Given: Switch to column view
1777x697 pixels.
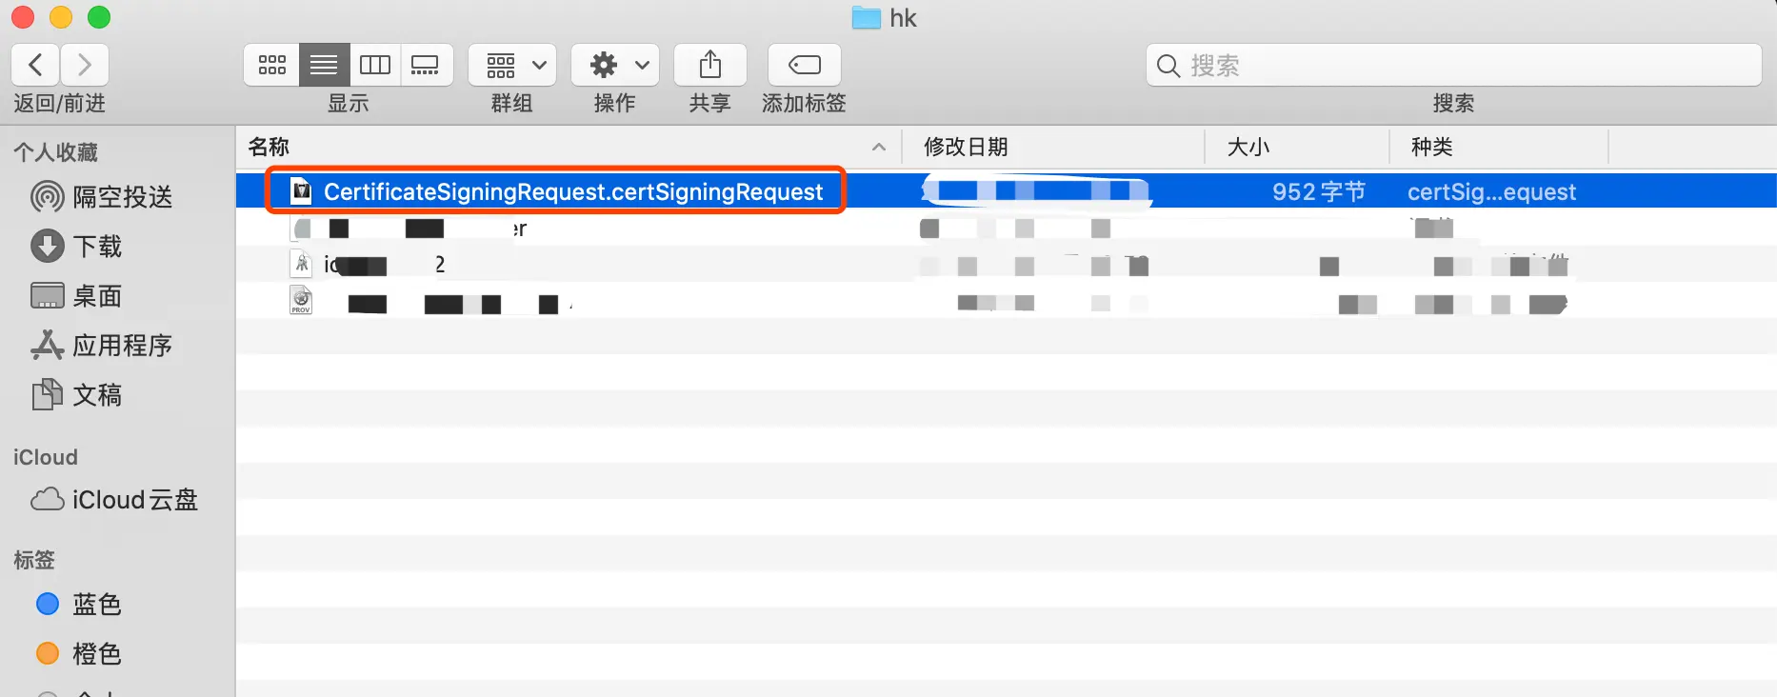Looking at the screenshot, I should pyautogui.click(x=375, y=65).
